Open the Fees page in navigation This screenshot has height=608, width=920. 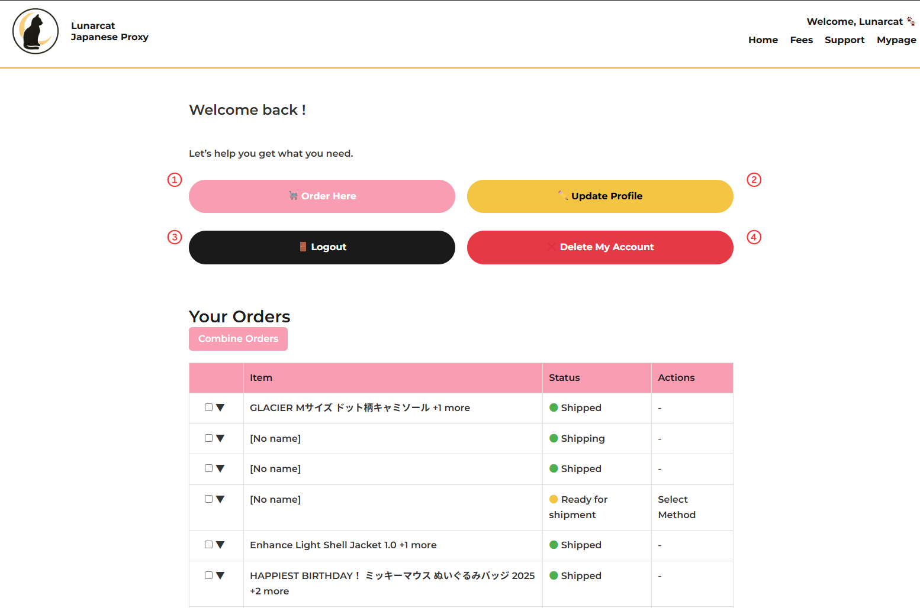[801, 40]
